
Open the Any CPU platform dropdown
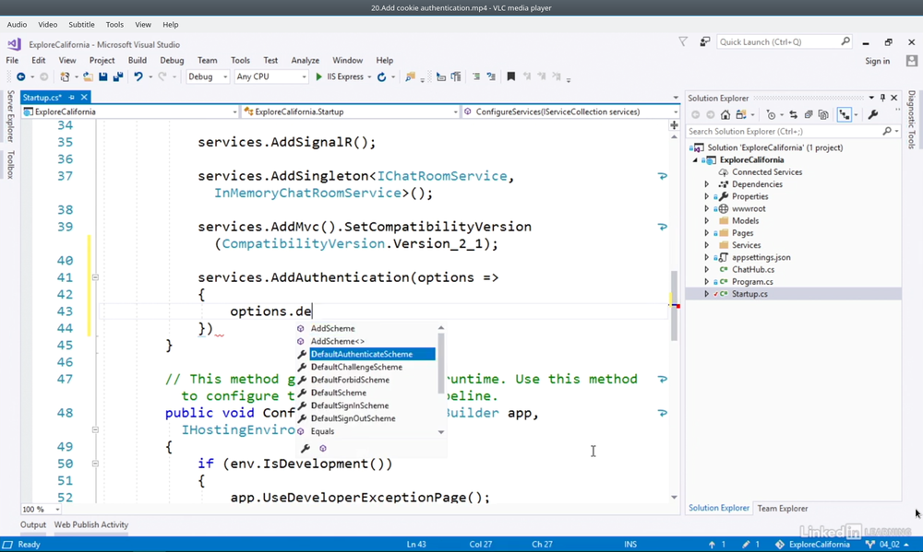point(270,77)
